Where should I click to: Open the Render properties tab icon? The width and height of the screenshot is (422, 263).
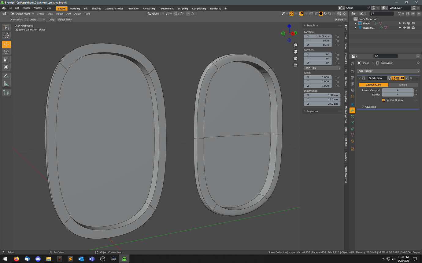352,72
